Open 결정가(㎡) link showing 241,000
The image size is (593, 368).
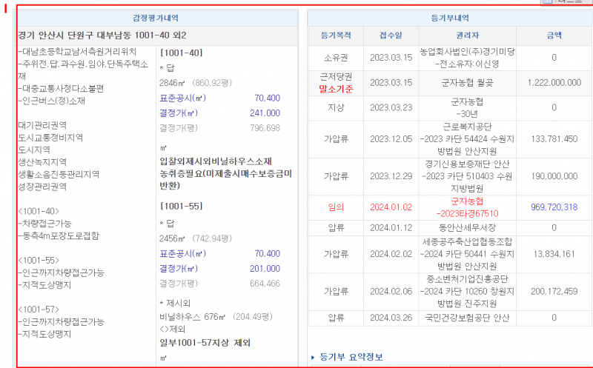point(179,113)
